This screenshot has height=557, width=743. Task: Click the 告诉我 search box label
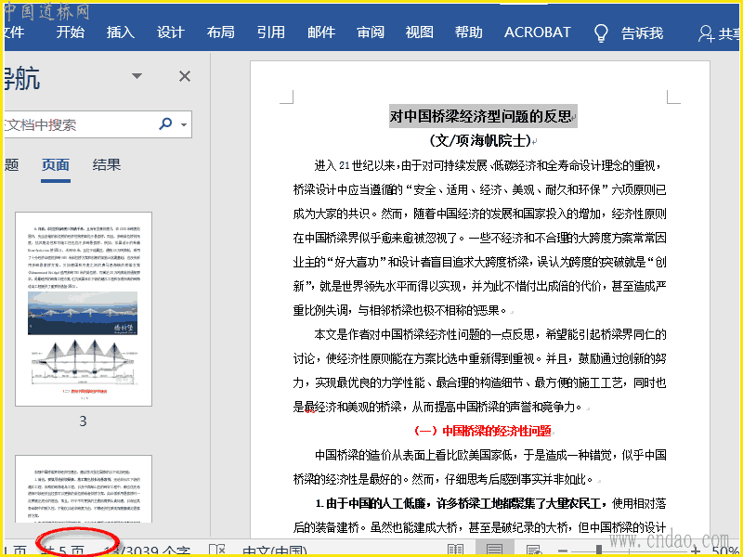coord(642,33)
